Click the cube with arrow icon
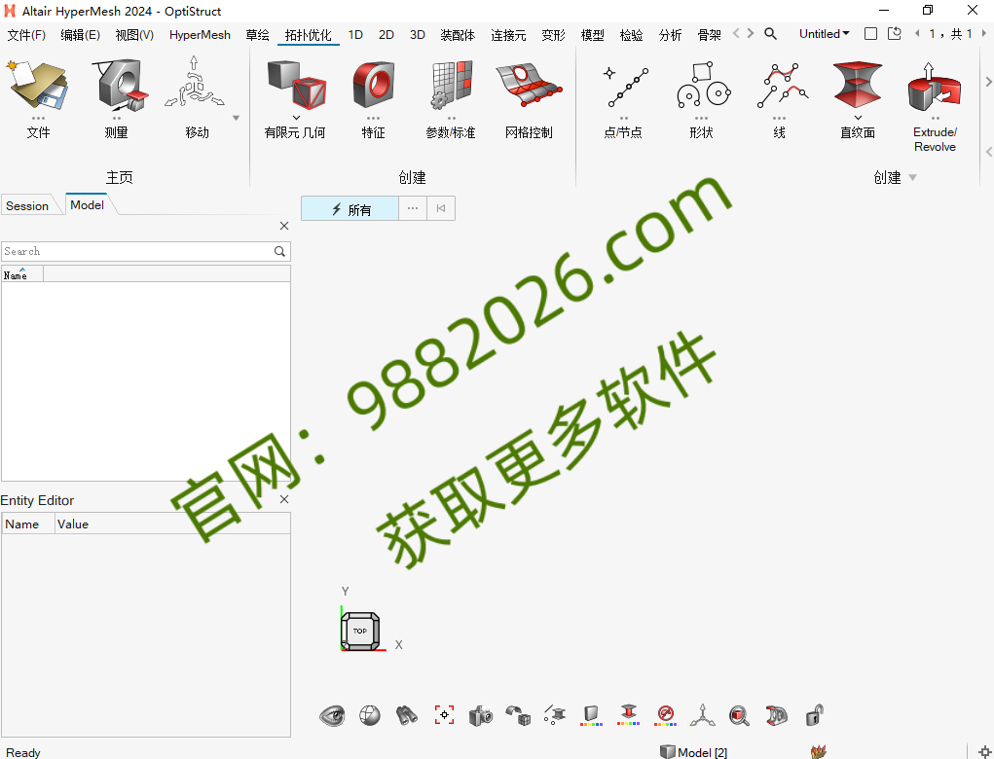Screen dimensions: 994x759 (x=518, y=716)
